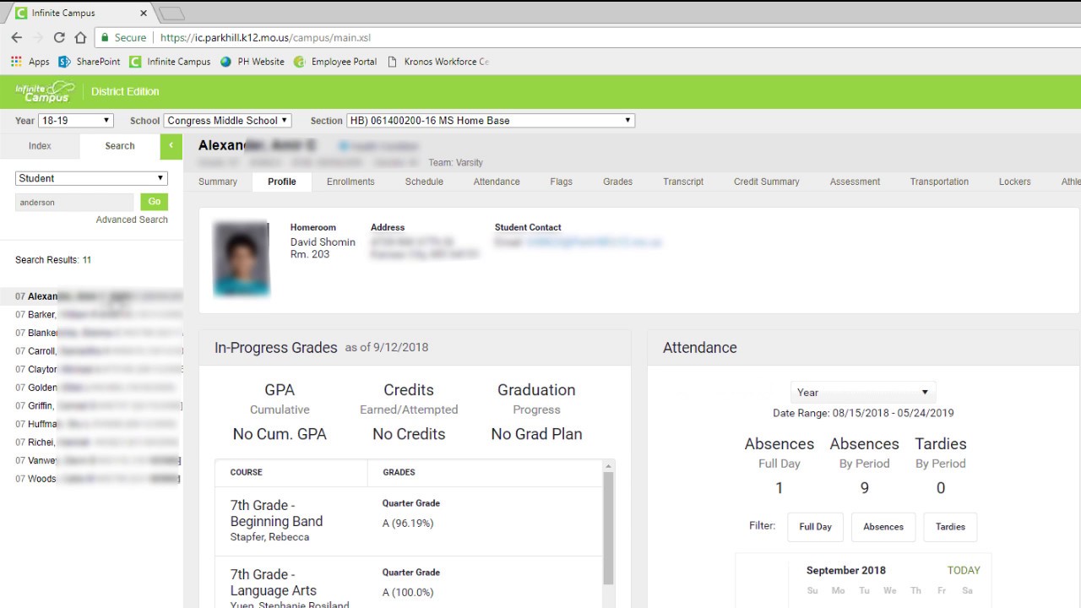Screen dimensions: 1081x608
Task: Open the Transportation tab
Action: point(939,182)
